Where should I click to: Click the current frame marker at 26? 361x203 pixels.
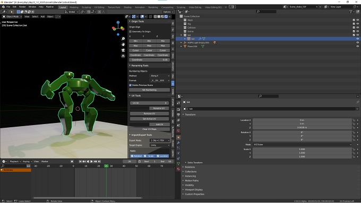click(106, 166)
